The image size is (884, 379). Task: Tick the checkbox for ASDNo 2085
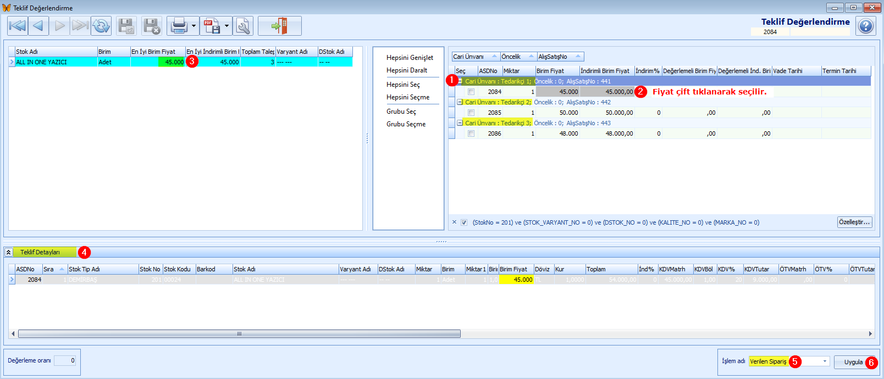tap(471, 113)
